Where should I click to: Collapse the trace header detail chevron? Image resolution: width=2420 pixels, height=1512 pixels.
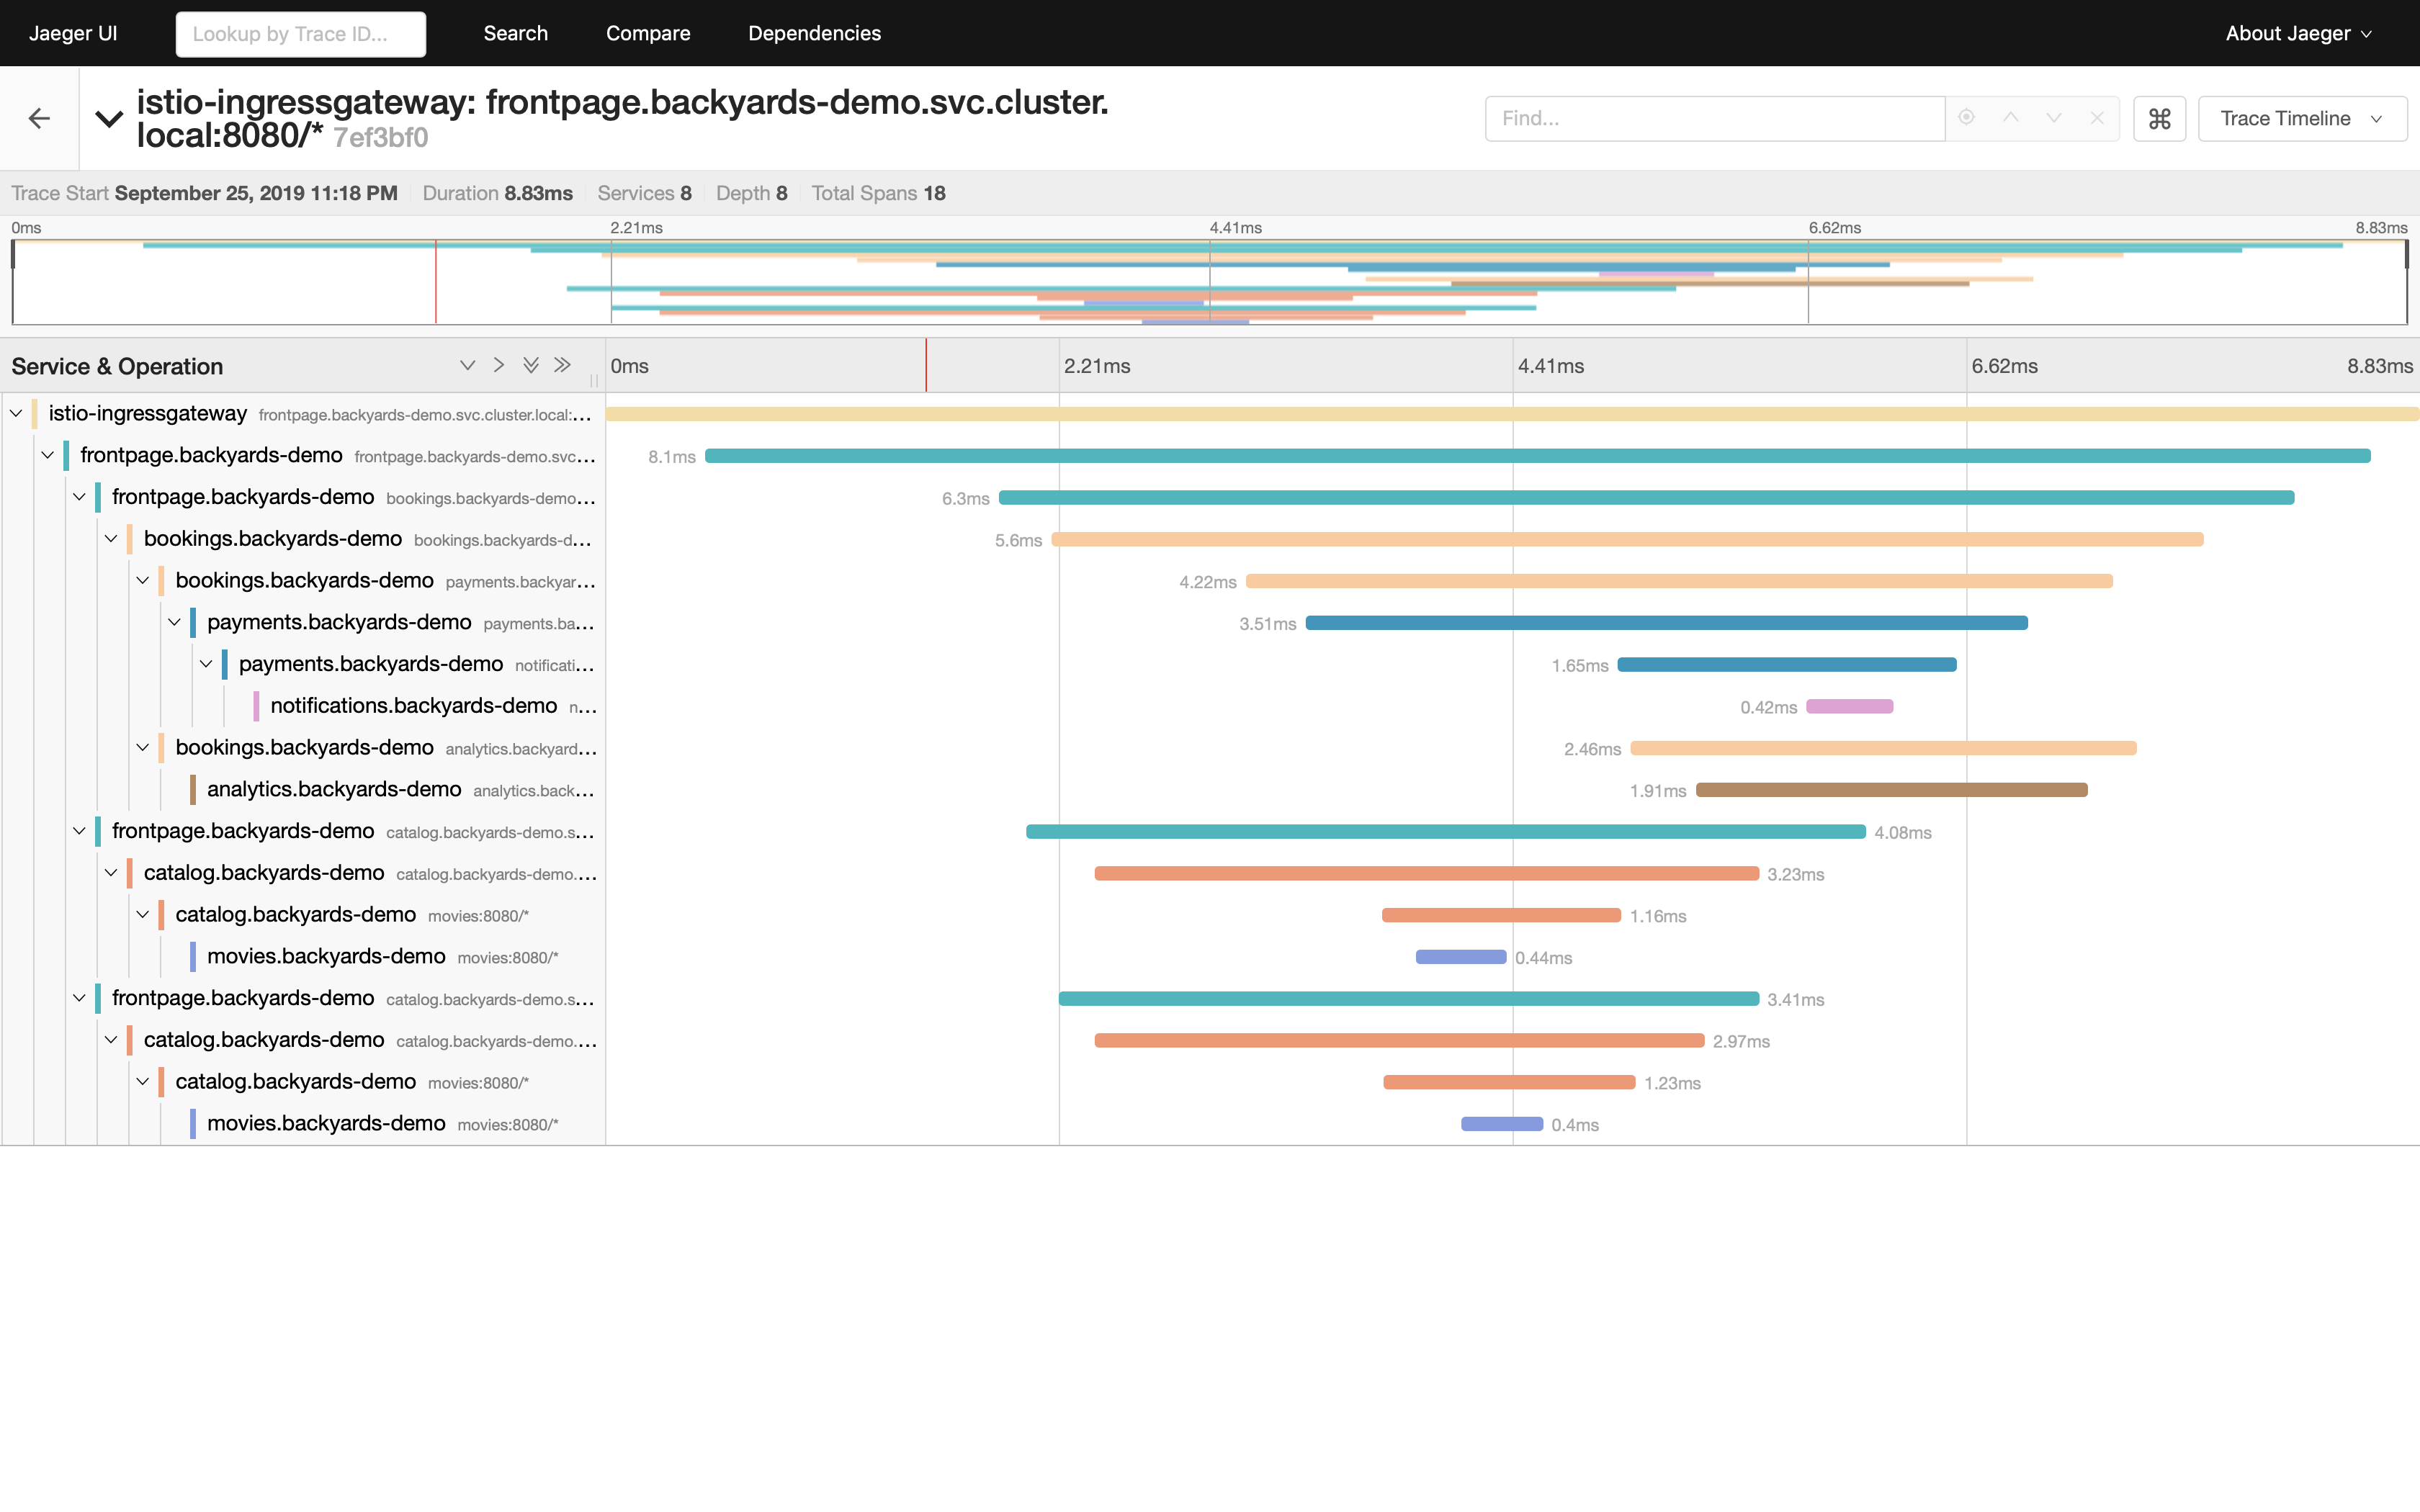click(x=109, y=119)
